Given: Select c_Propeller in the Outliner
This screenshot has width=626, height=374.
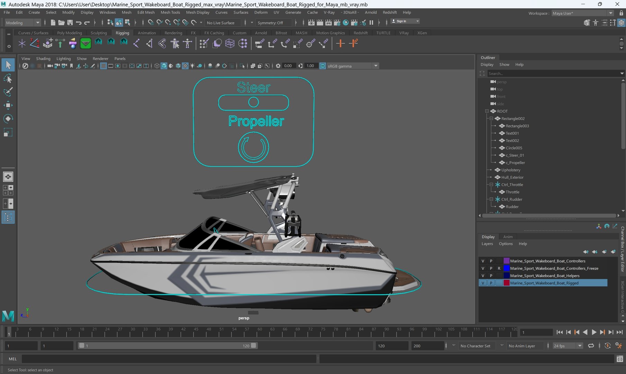Looking at the screenshot, I should pos(515,163).
